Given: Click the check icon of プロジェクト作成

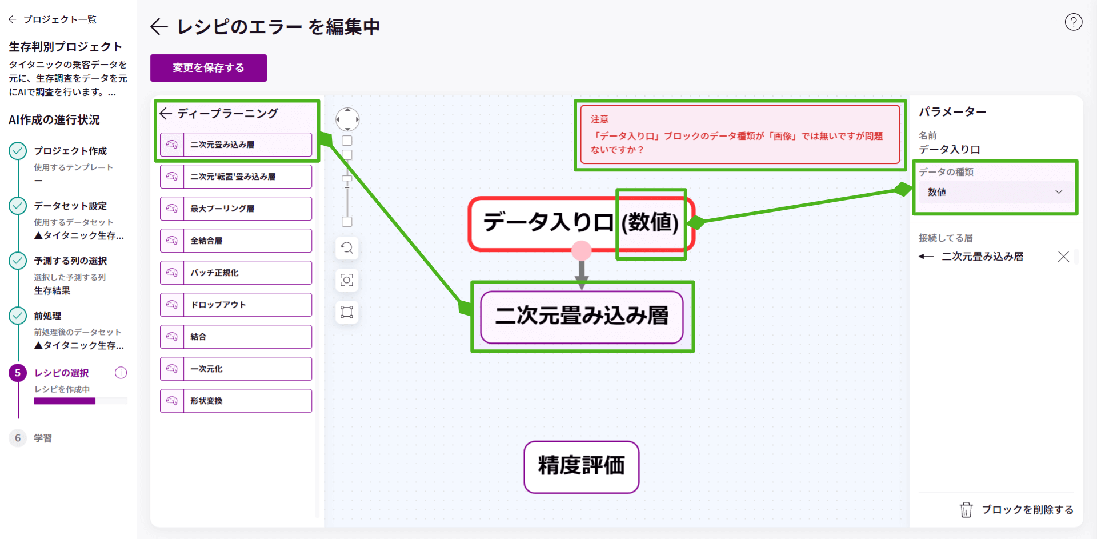Looking at the screenshot, I should tap(18, 151).
